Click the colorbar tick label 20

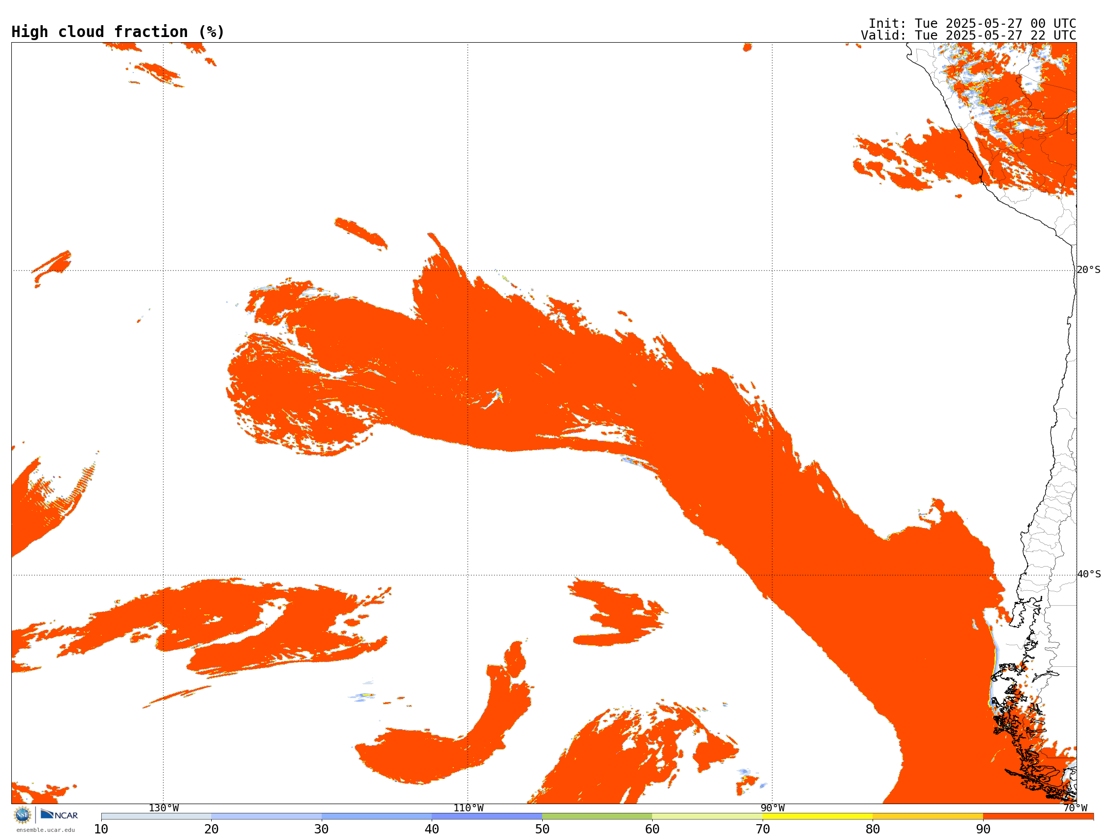[x=211, y=829]
